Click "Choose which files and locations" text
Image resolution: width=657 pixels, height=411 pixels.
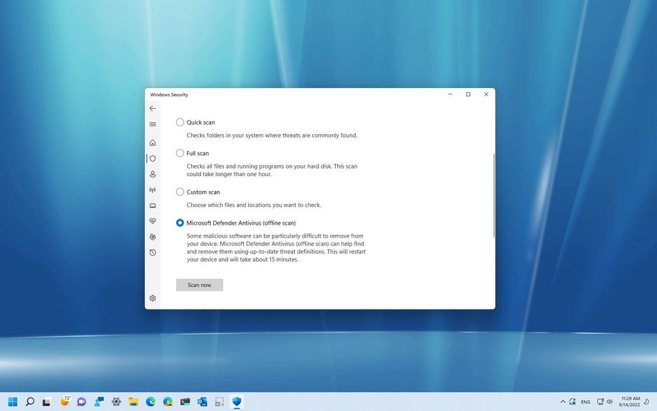click(254, 205)
